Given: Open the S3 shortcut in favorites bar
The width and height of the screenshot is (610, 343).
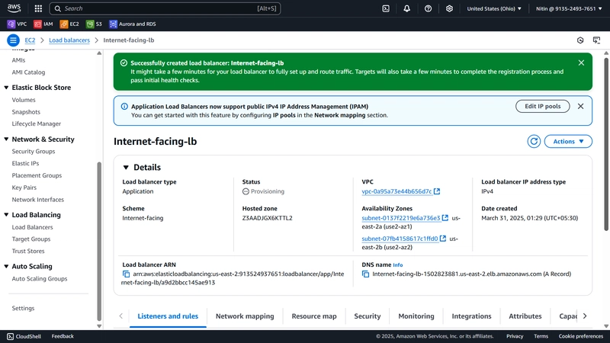Looking at the screenshot, I should tap(94, 24).
